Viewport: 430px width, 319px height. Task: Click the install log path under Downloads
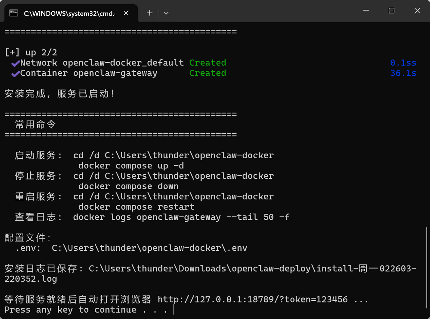click(x=252, y=269)
